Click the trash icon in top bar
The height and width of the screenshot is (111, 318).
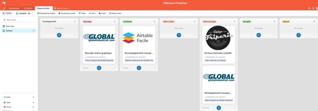point(309,8)
